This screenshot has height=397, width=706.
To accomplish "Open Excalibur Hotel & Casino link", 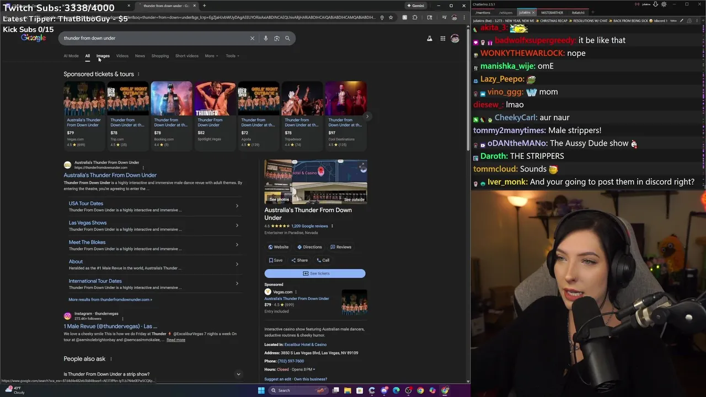I will [x=306, y=345].
